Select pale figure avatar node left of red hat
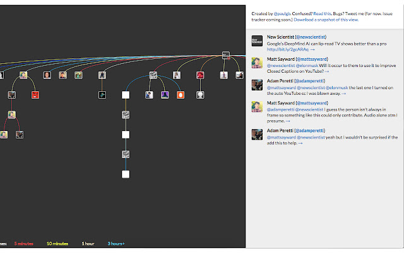The height and width of the screenshot is (253, 404). pos(177,75)
